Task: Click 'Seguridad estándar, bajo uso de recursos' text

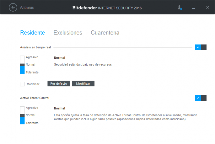Action: (x=83, y=64)
